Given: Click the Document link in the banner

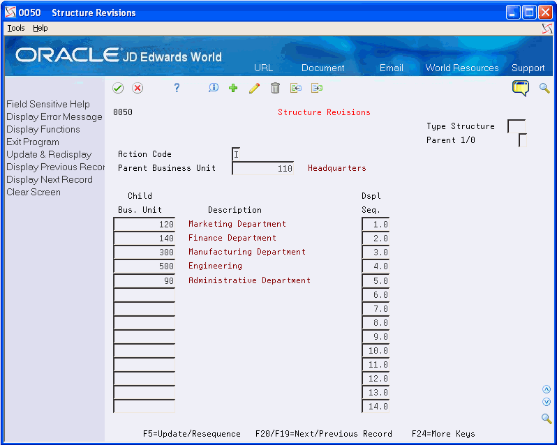Looking at the screenshot, I should point(323,68).
